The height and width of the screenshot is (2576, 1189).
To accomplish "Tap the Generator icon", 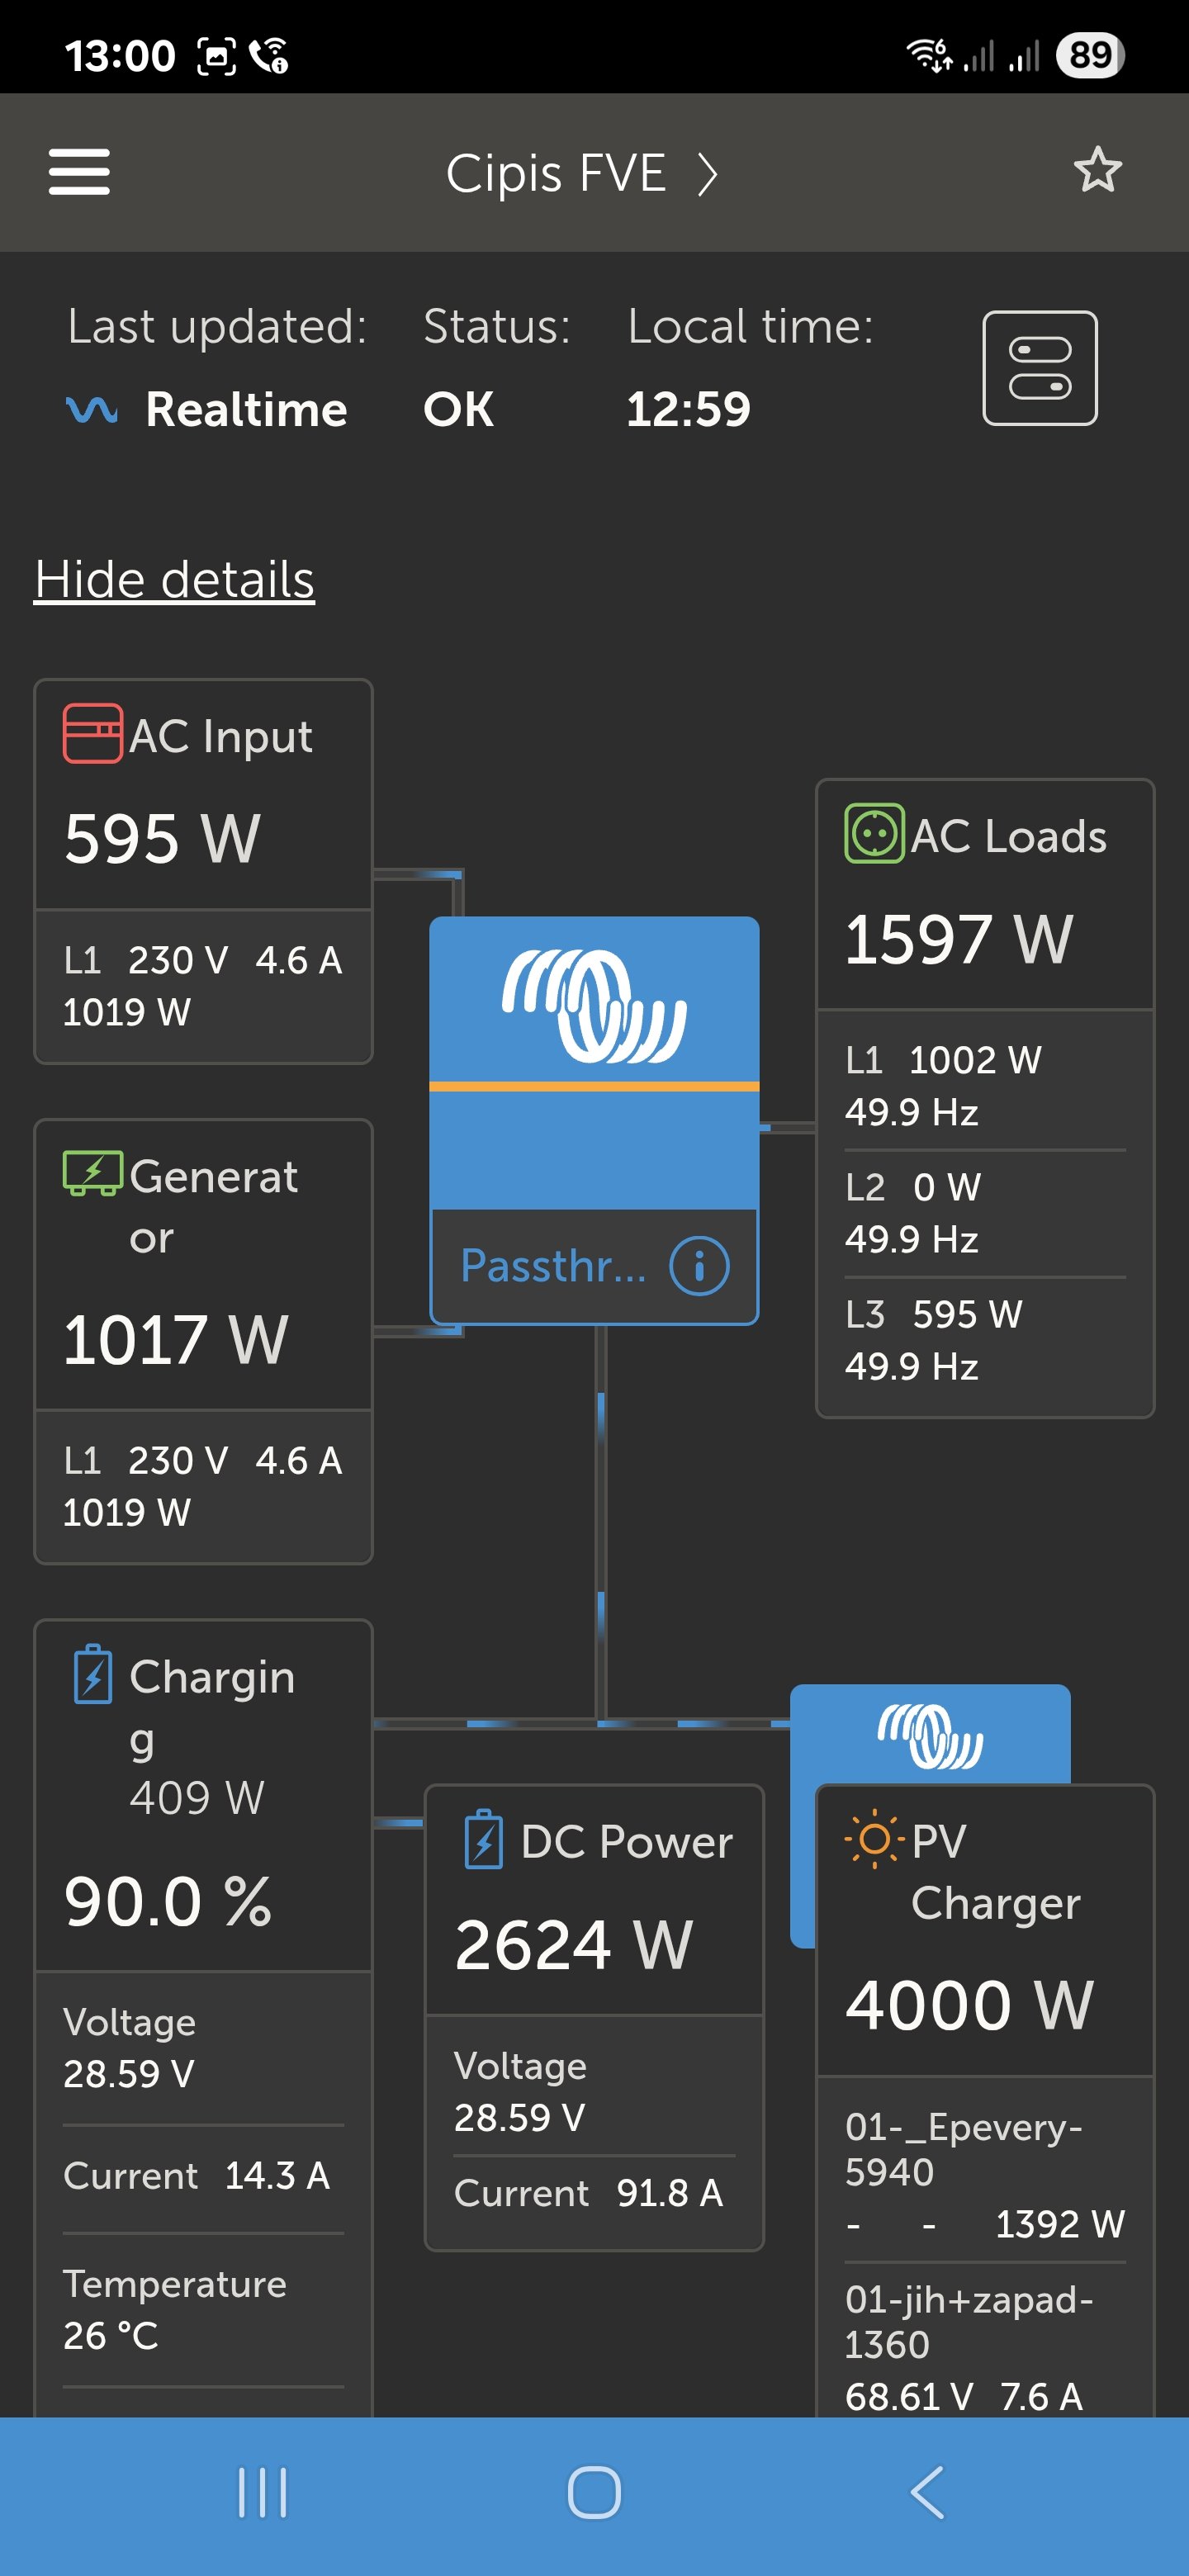I will click(x=93, y=1173).
